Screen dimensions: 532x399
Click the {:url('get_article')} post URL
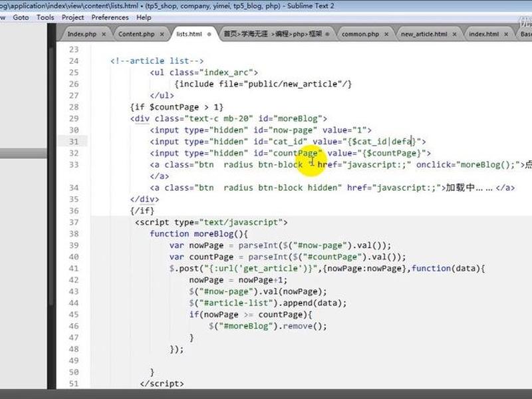(x=261, y=269)
